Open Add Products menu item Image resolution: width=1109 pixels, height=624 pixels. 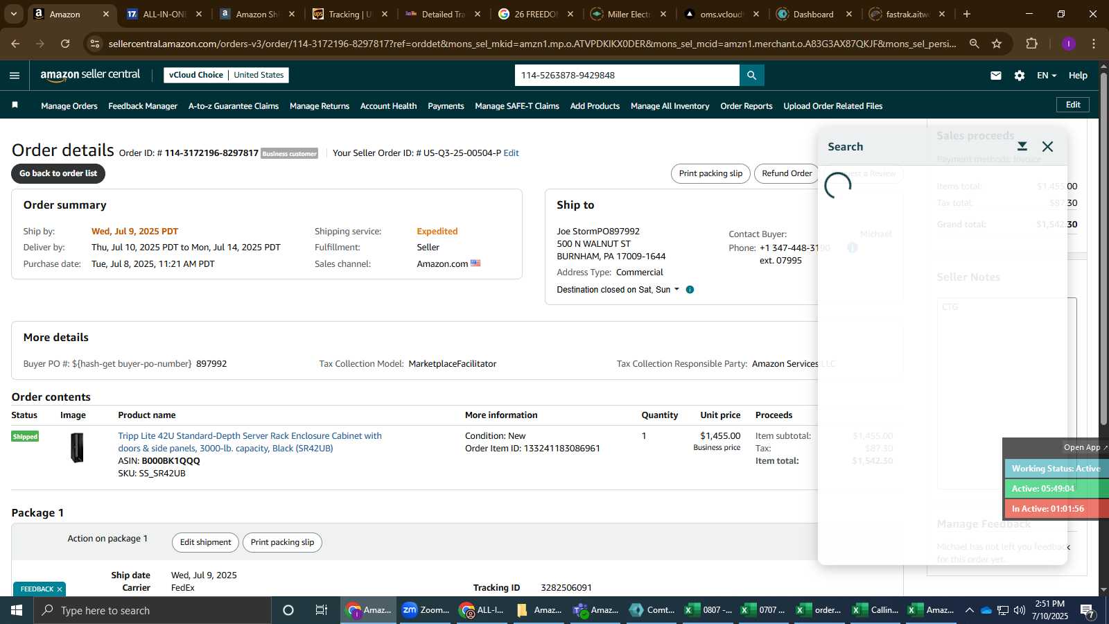595,106
